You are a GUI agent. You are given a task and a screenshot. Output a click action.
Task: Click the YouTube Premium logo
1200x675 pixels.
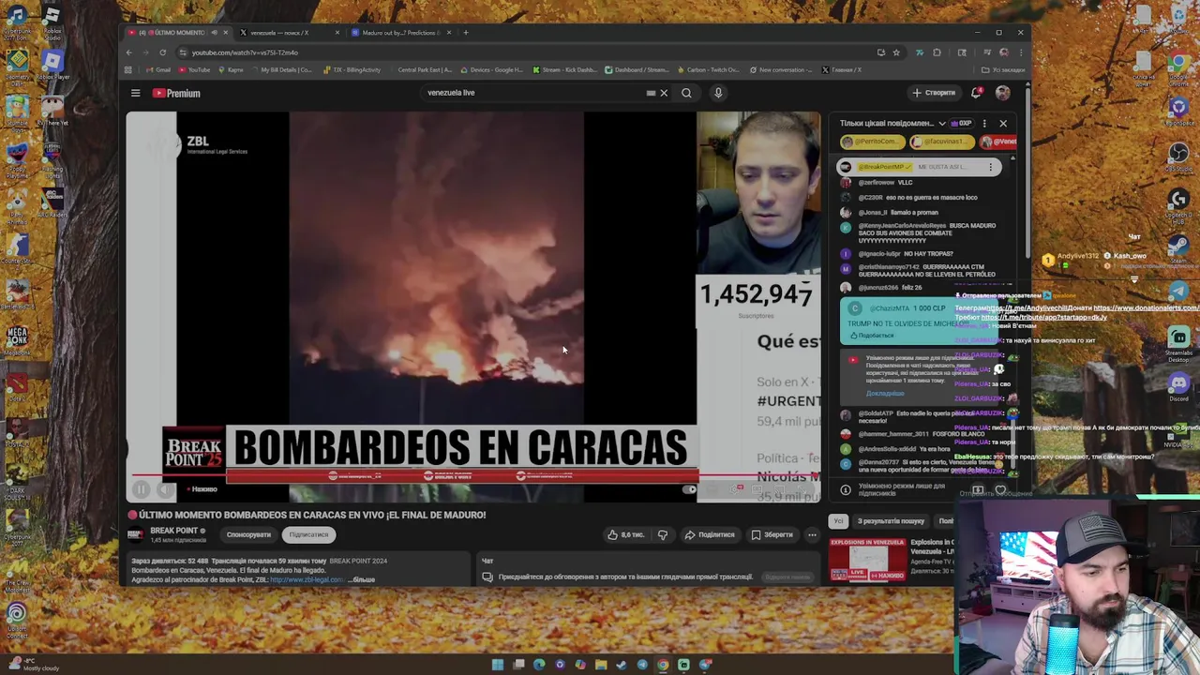click(x=176, y=93)
